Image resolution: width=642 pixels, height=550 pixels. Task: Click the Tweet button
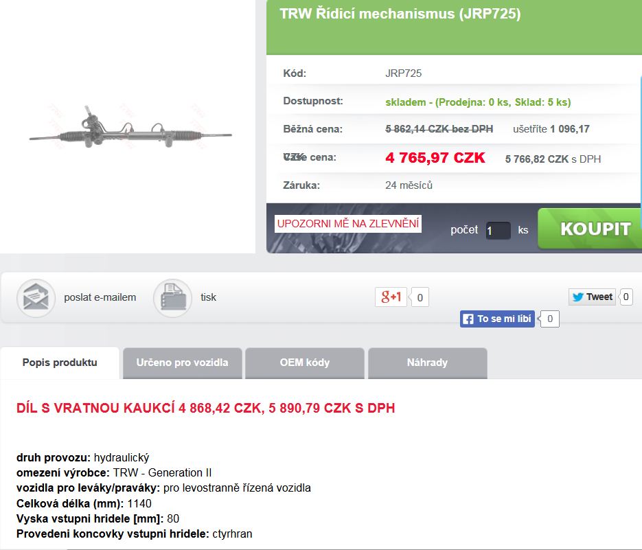point(592,297)
